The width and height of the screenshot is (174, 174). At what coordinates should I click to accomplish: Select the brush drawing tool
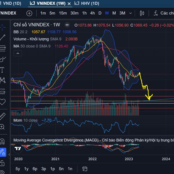coord(3,59)
